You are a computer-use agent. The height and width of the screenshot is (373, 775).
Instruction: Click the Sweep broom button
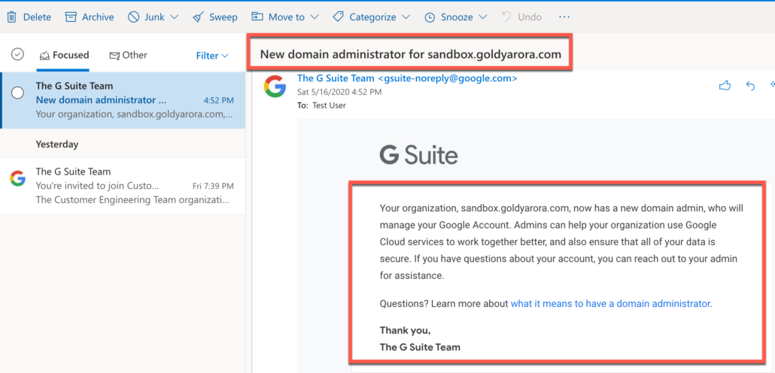click(215, 17)
